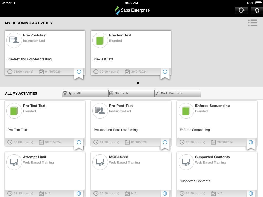Select 'Pre-test and Post-test testing.' description in upcoming activities
This screenshot has height=197, width=263.
(x=30, y=59)
